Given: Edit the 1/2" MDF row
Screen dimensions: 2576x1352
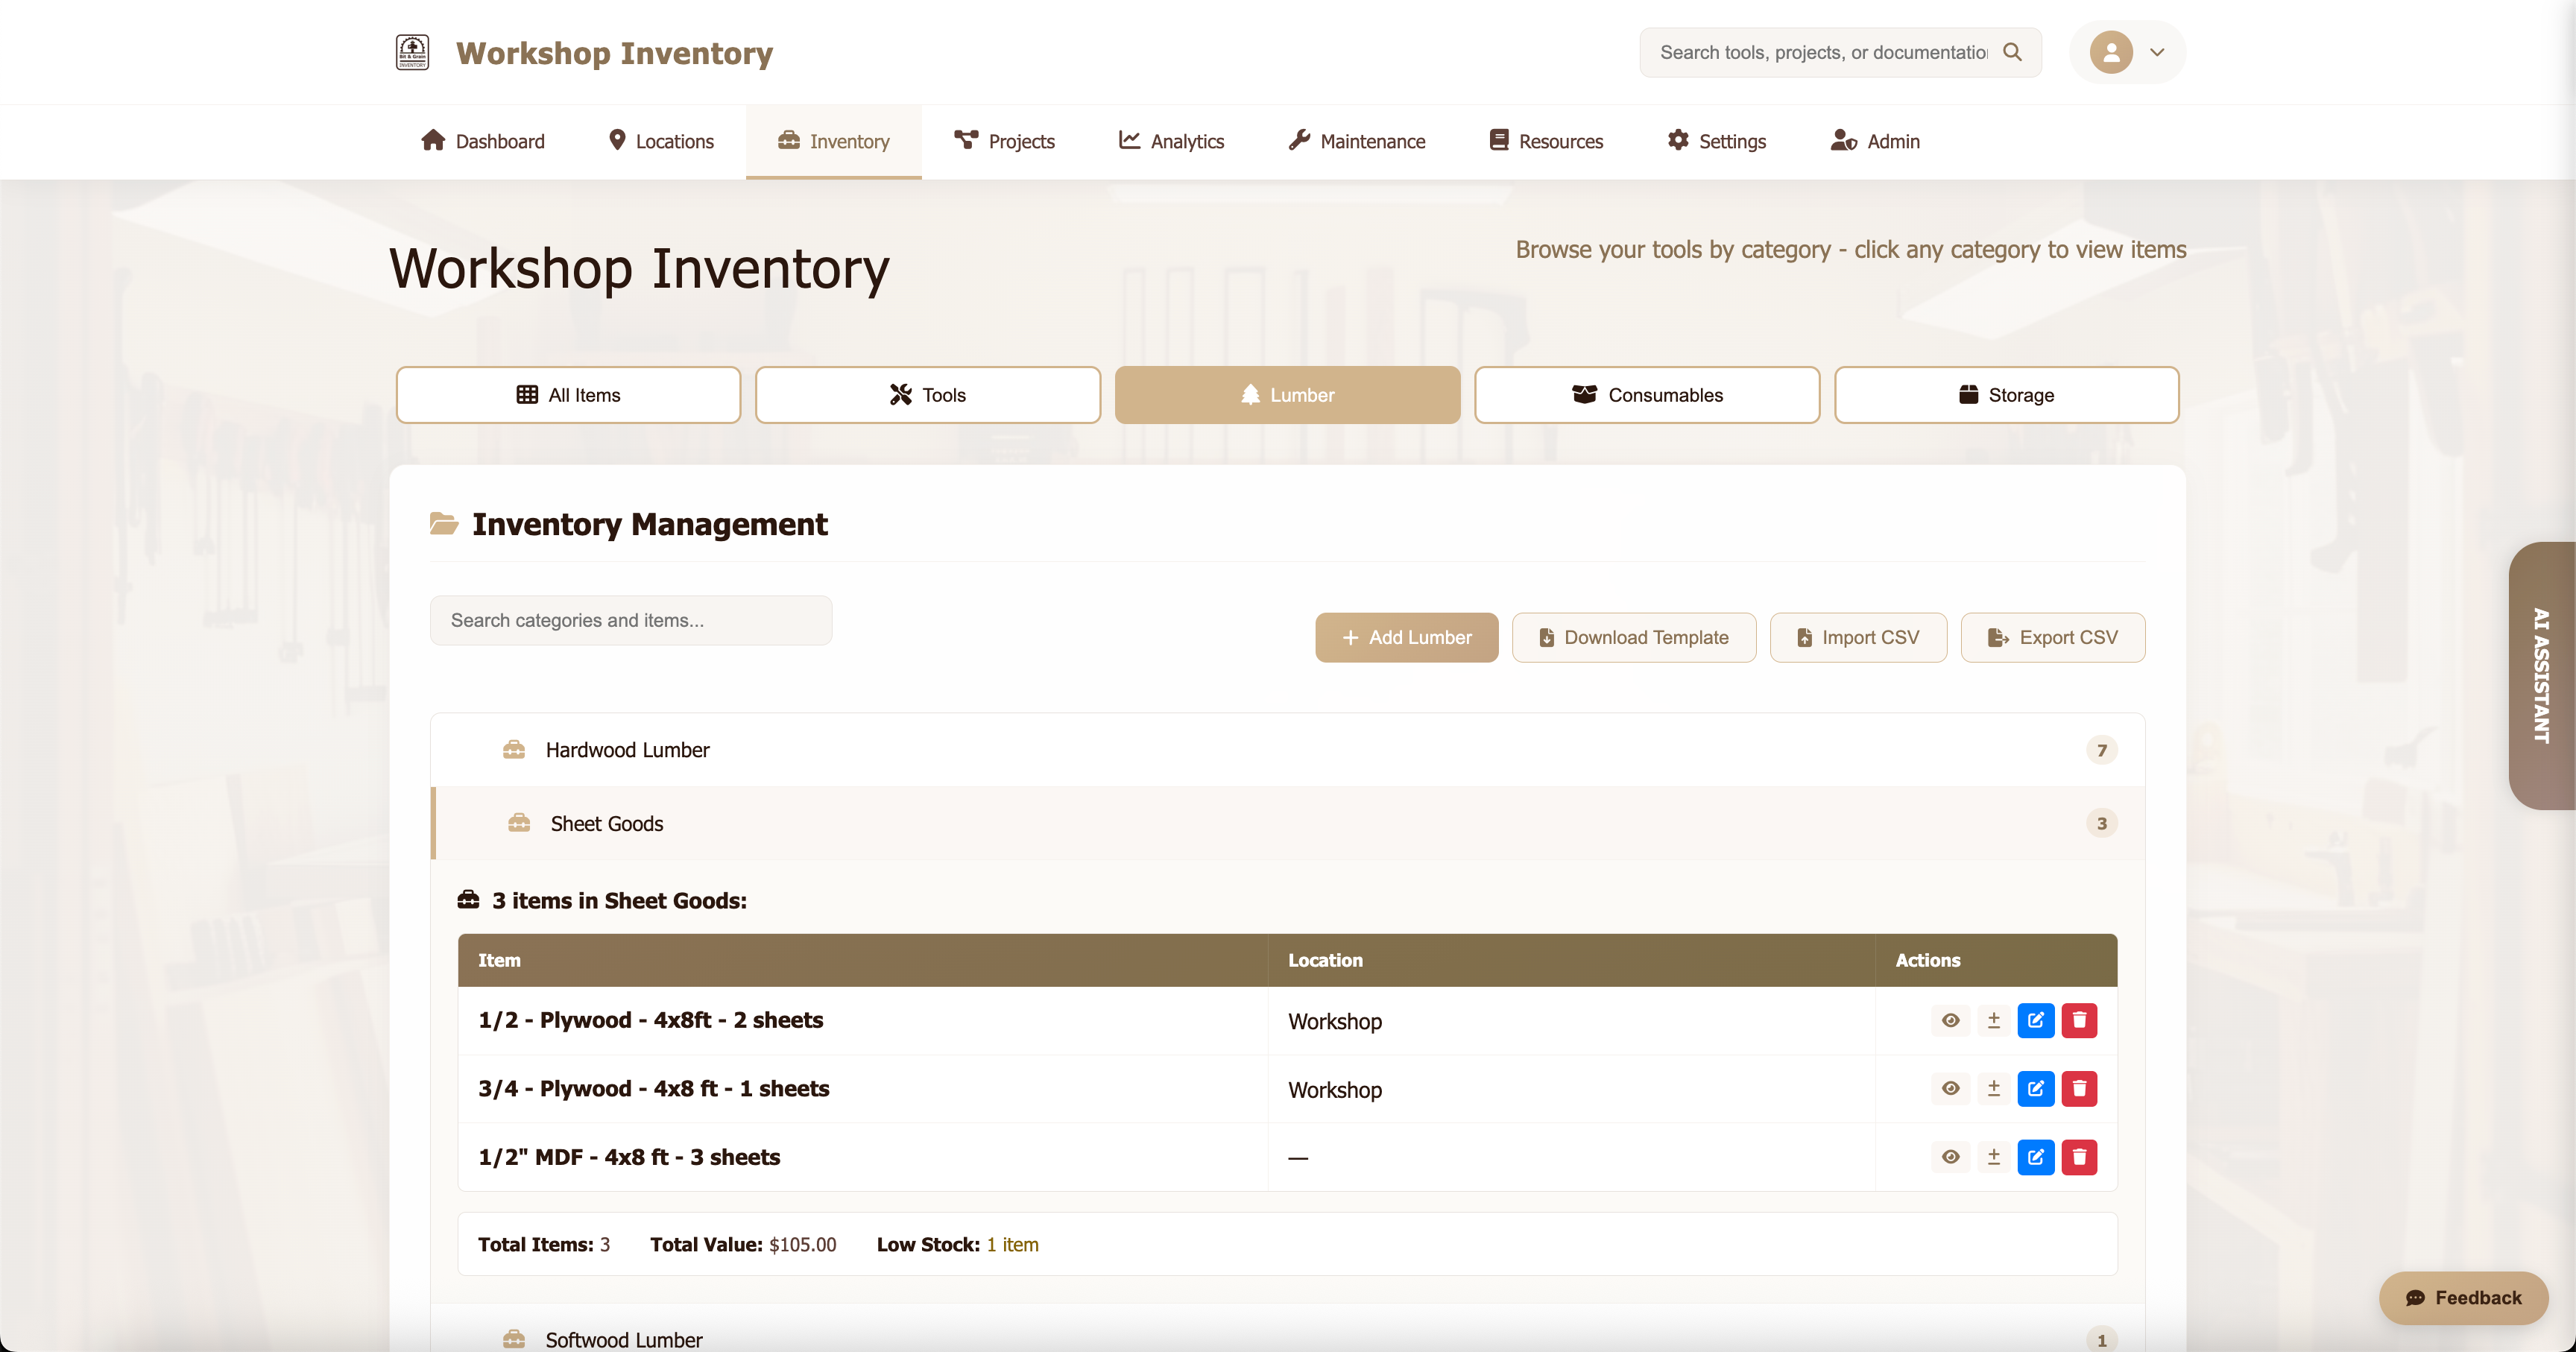Looking at the screenshot, I should (2036, 1157).
